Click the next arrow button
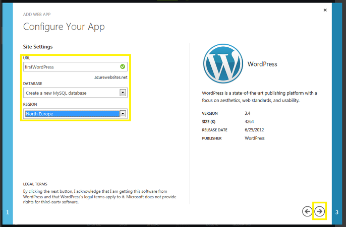Screen dimensions: 346x227 pos(319,211)
